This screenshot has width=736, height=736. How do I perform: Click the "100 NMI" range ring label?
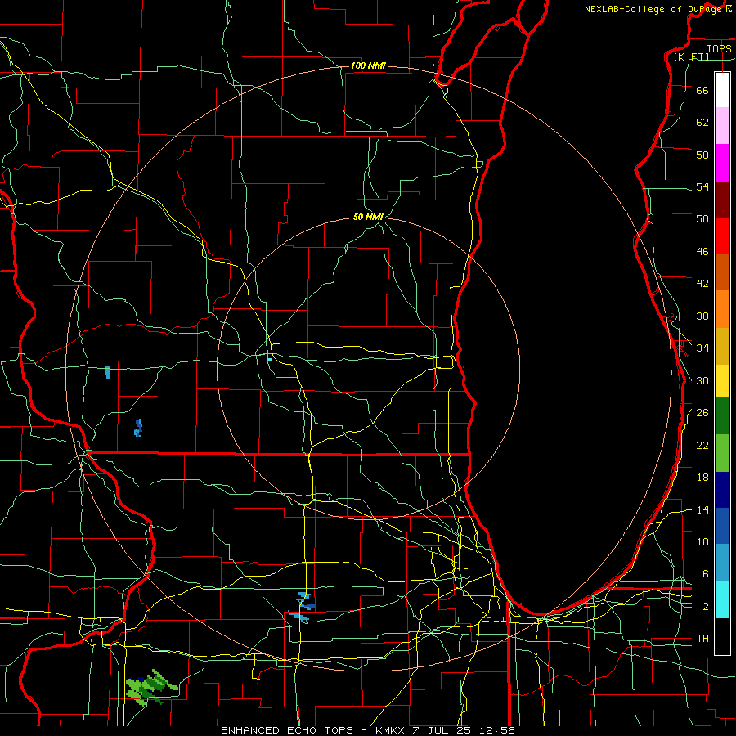368,65
